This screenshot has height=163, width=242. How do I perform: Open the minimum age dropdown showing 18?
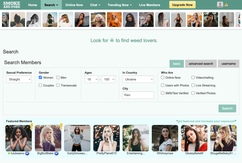pyautogui.click(x=92, y=79)
